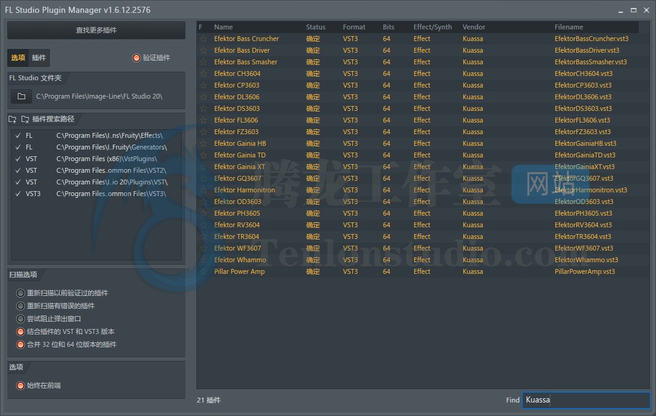
Task: Click FL Studio folder path text
Action: point(99,96)
